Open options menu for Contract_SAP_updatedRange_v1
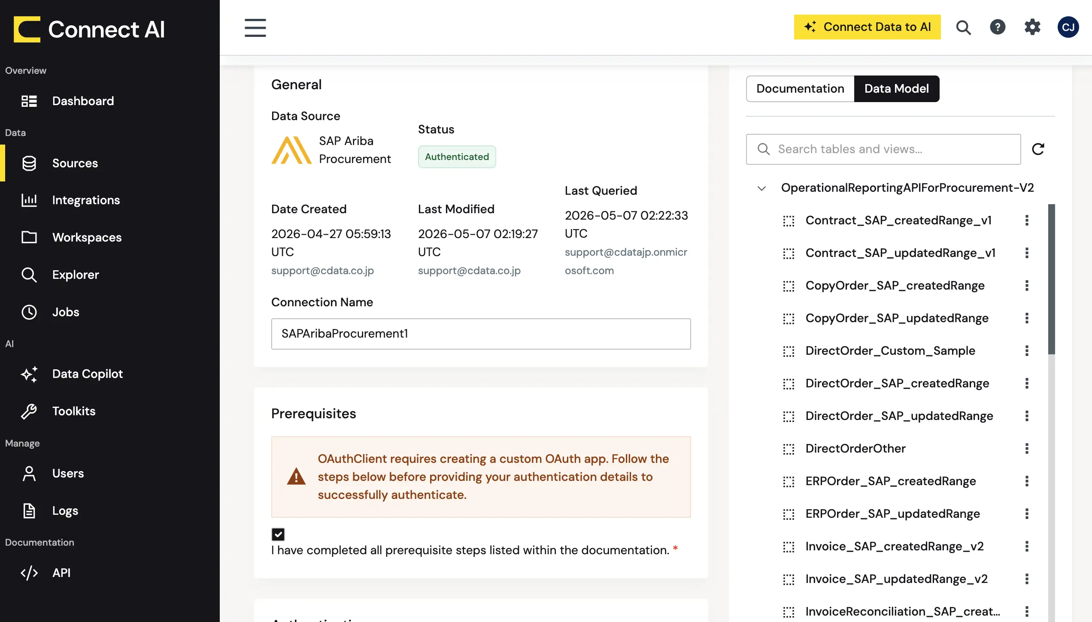Screen dimensions: 1092x622 coord(1027,253)
